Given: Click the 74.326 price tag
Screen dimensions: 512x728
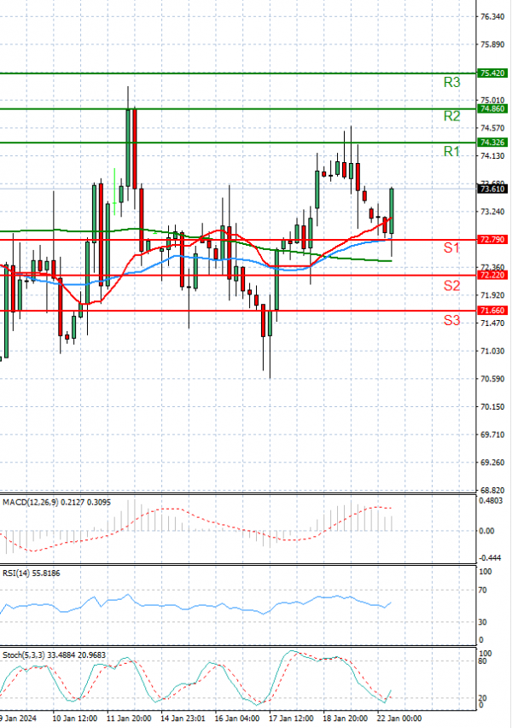Looking at the screenshot, I should (x=492, y=143).
